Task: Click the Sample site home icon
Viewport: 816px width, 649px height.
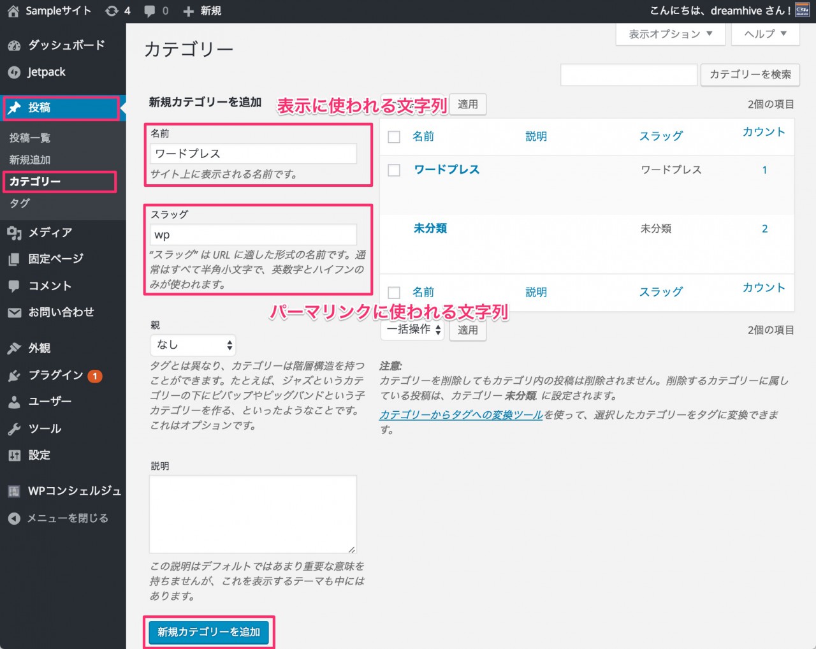Action: tap(13, 11)
